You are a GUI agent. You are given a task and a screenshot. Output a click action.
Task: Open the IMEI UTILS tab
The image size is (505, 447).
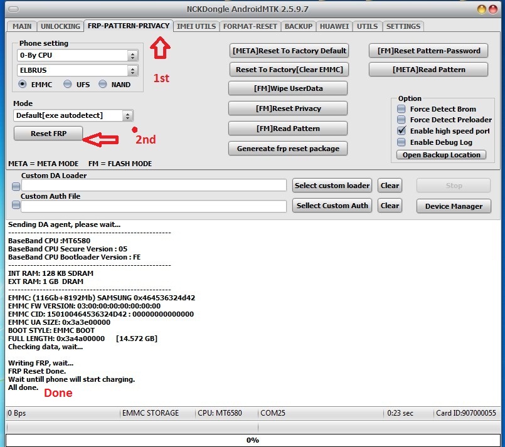(196, 26)
